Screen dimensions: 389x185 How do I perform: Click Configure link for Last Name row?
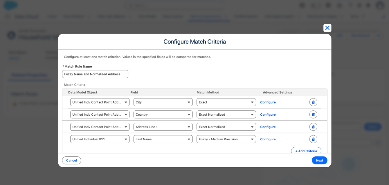pyautogui.click(x=268, y=139)
